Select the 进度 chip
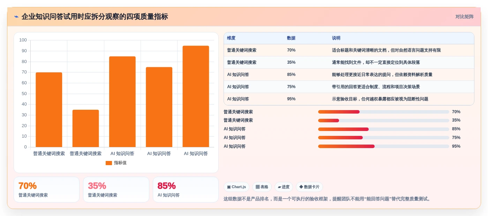This screenshot has width=488, height=216. 284,187
